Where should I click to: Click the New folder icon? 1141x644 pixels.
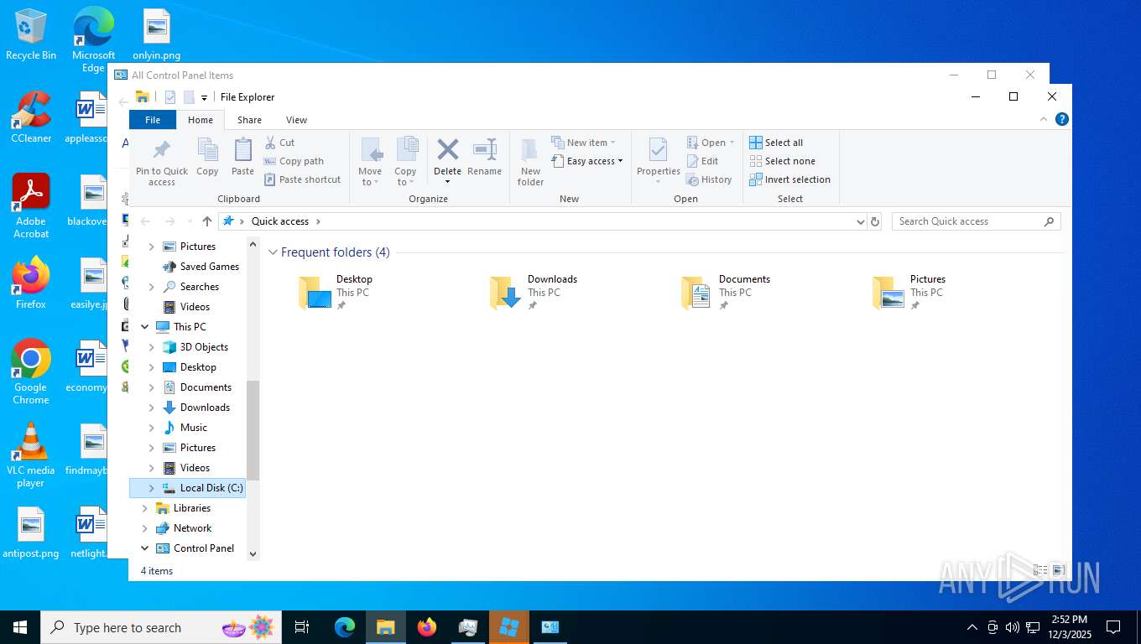click(x=530, y=151)
